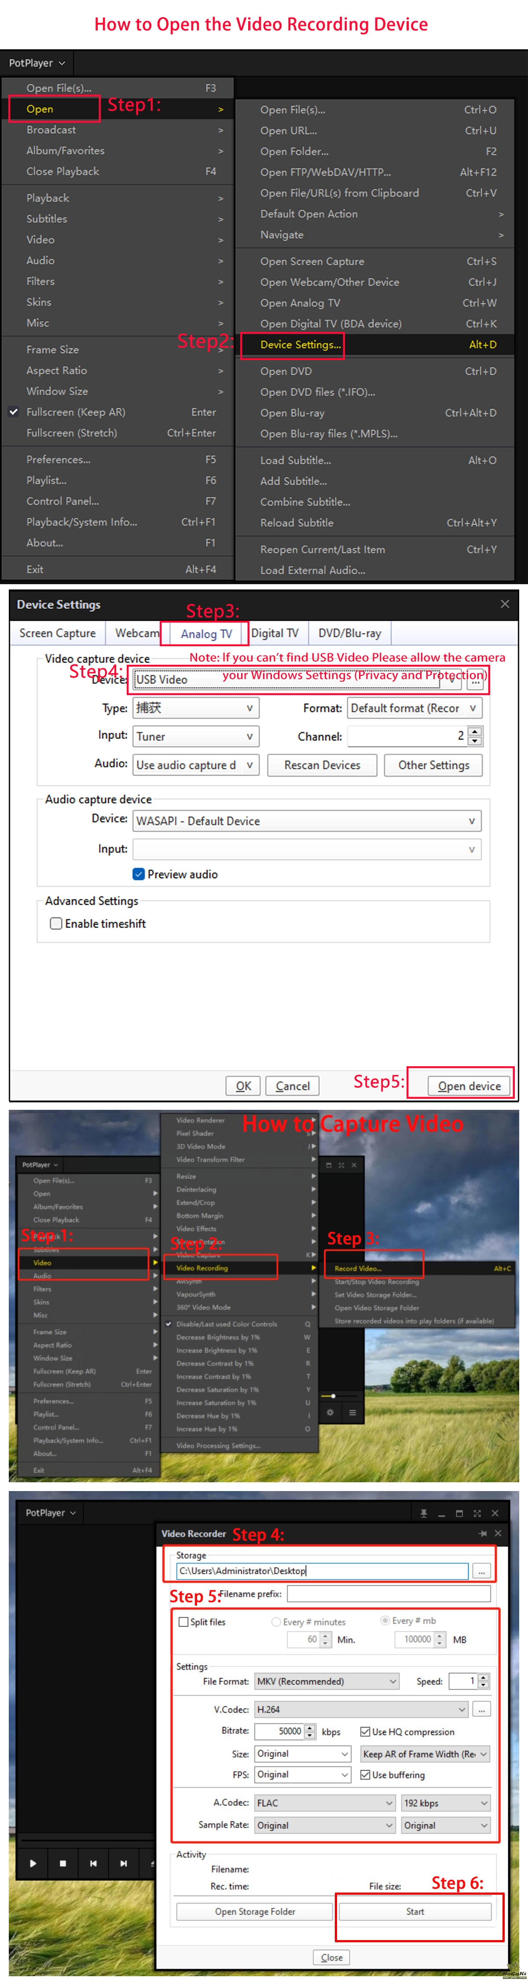
Task: Enable the Split files checkbox
Action: [183, 1622]
